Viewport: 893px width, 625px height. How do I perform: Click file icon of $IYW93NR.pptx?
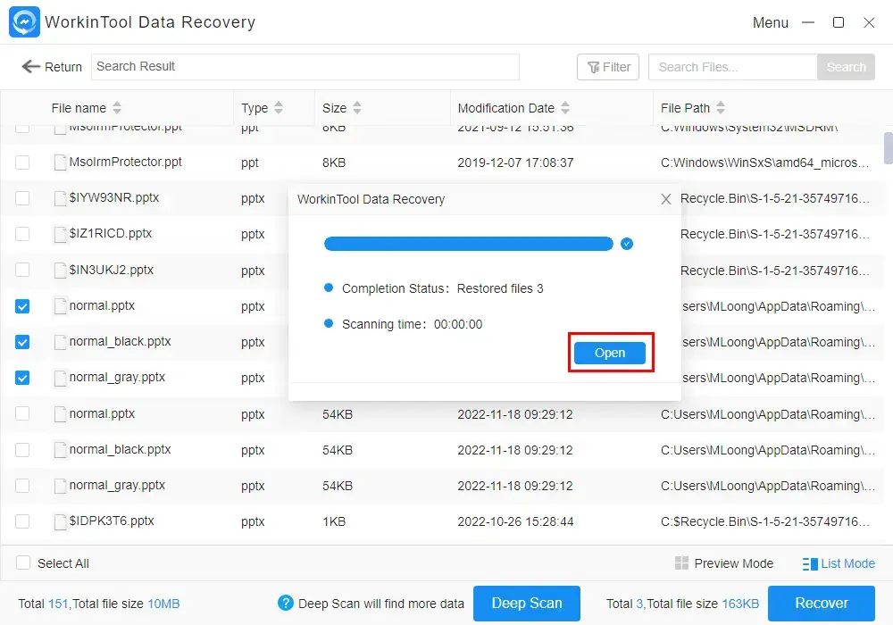point(60,198)
